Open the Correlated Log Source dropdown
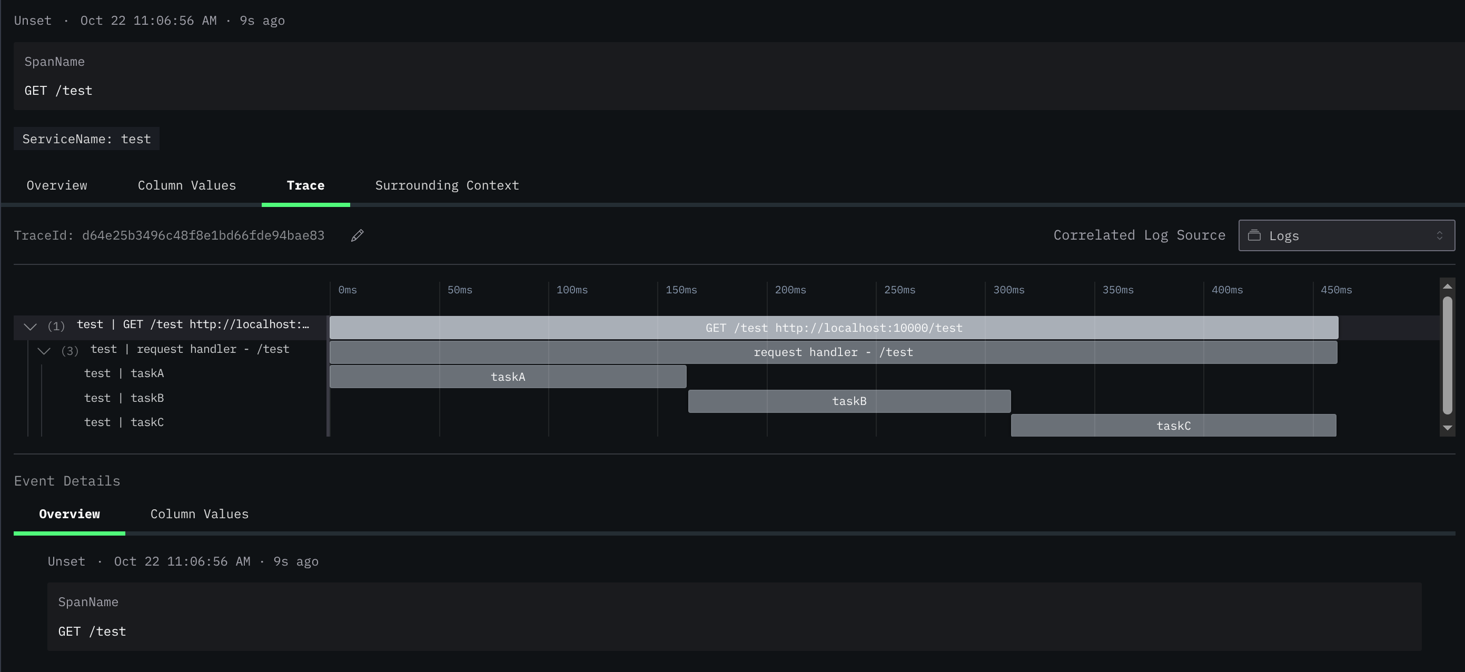1465x672 pixels. [x=1346, y=235]
